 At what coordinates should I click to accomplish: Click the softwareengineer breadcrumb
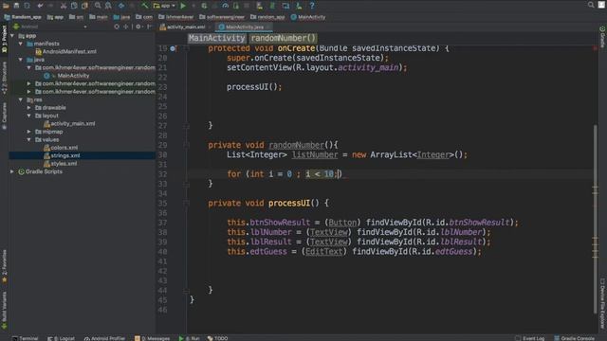[x=222, y=17]
